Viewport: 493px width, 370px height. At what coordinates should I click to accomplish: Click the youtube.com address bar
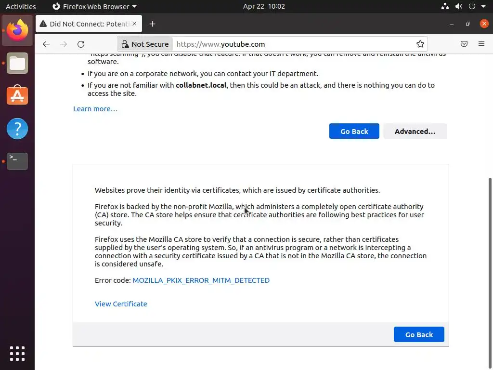[289, 44]
